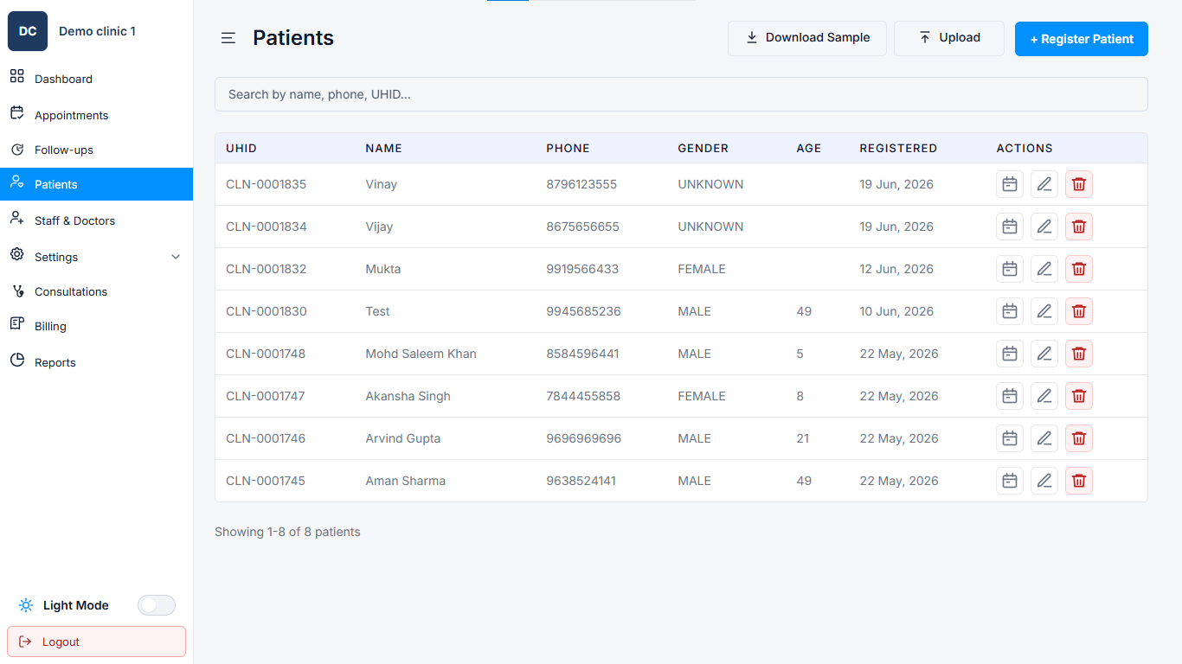The image size is (1182, 664).
Task: Go to Dashboard in sidebar
Action: point(96,79)
